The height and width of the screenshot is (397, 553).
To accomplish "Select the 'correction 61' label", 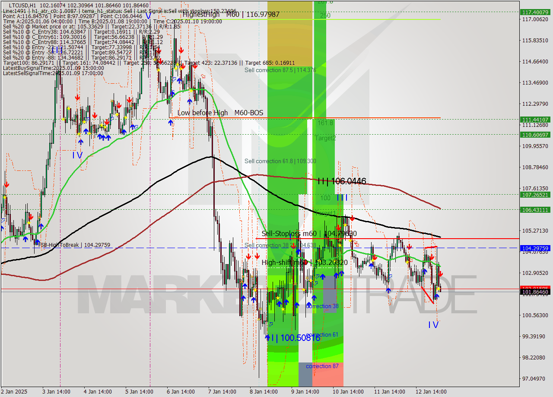I will [322, 334].
